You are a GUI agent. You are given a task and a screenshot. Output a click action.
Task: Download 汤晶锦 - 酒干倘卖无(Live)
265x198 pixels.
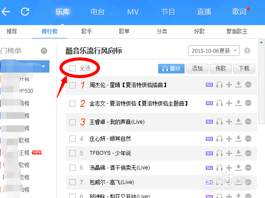click(238, 168)
